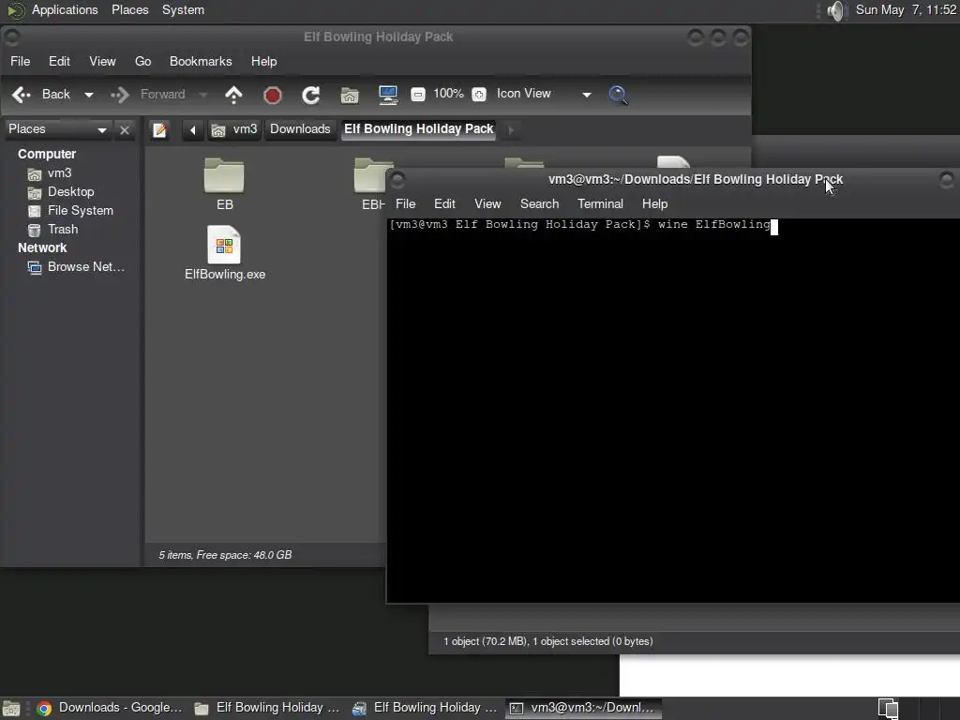Image resolution: width=960 pixels, height=720 pixels.
Task: Open the Icon View mode dropdown
Action: click(x=544, y=94)
